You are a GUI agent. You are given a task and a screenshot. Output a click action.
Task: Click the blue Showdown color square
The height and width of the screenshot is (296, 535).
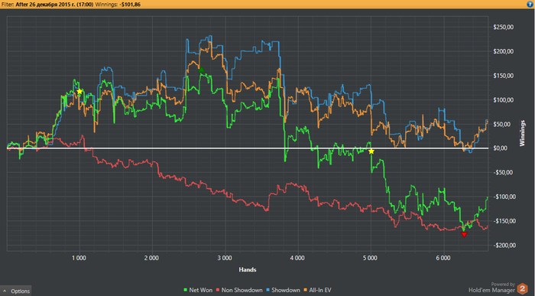point(267,290)
